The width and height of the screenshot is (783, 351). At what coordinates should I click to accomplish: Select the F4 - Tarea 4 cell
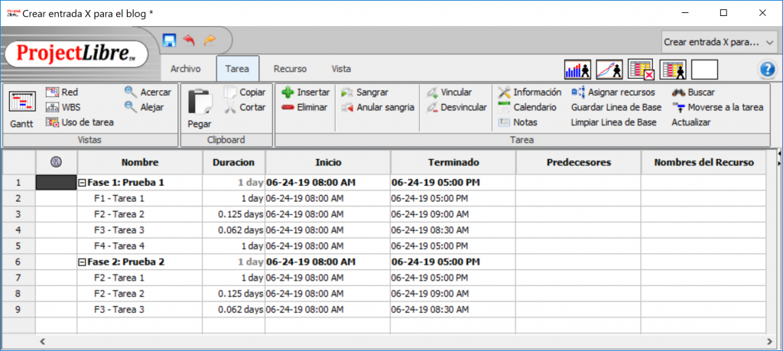click(x=140, y=245)
